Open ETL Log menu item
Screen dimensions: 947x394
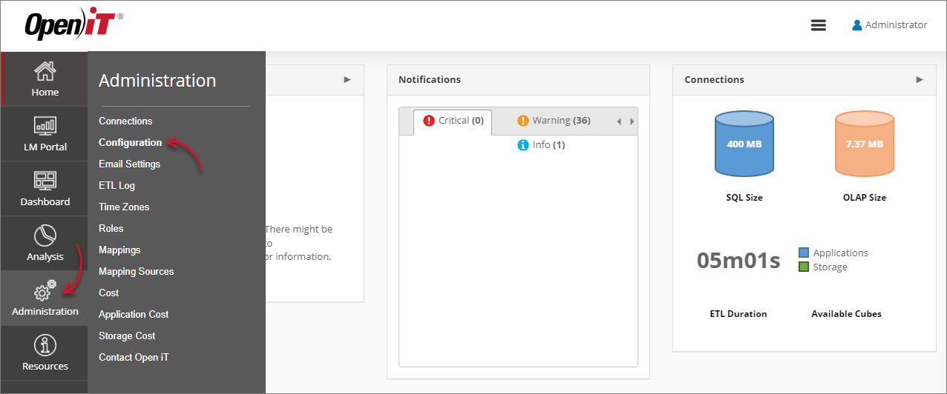pyautogui.click(x=117, y=185)
